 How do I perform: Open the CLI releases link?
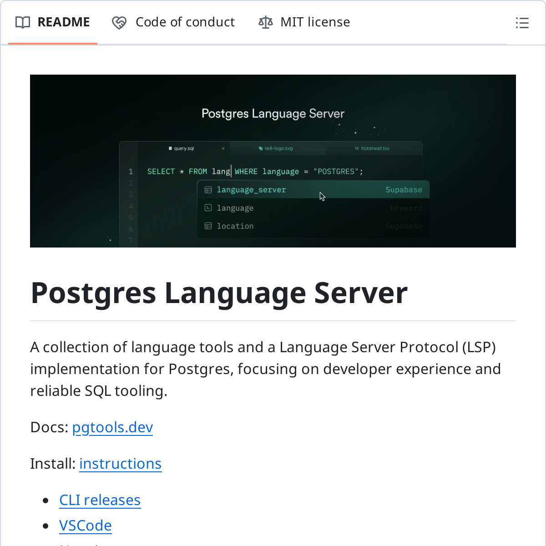pyautogui.click(x=100, y=500)
